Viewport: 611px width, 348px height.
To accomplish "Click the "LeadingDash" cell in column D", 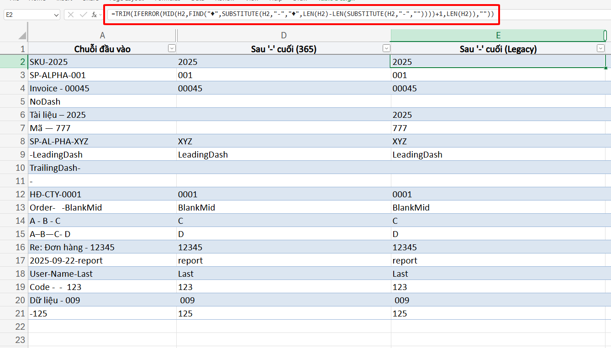I will 283,155.
